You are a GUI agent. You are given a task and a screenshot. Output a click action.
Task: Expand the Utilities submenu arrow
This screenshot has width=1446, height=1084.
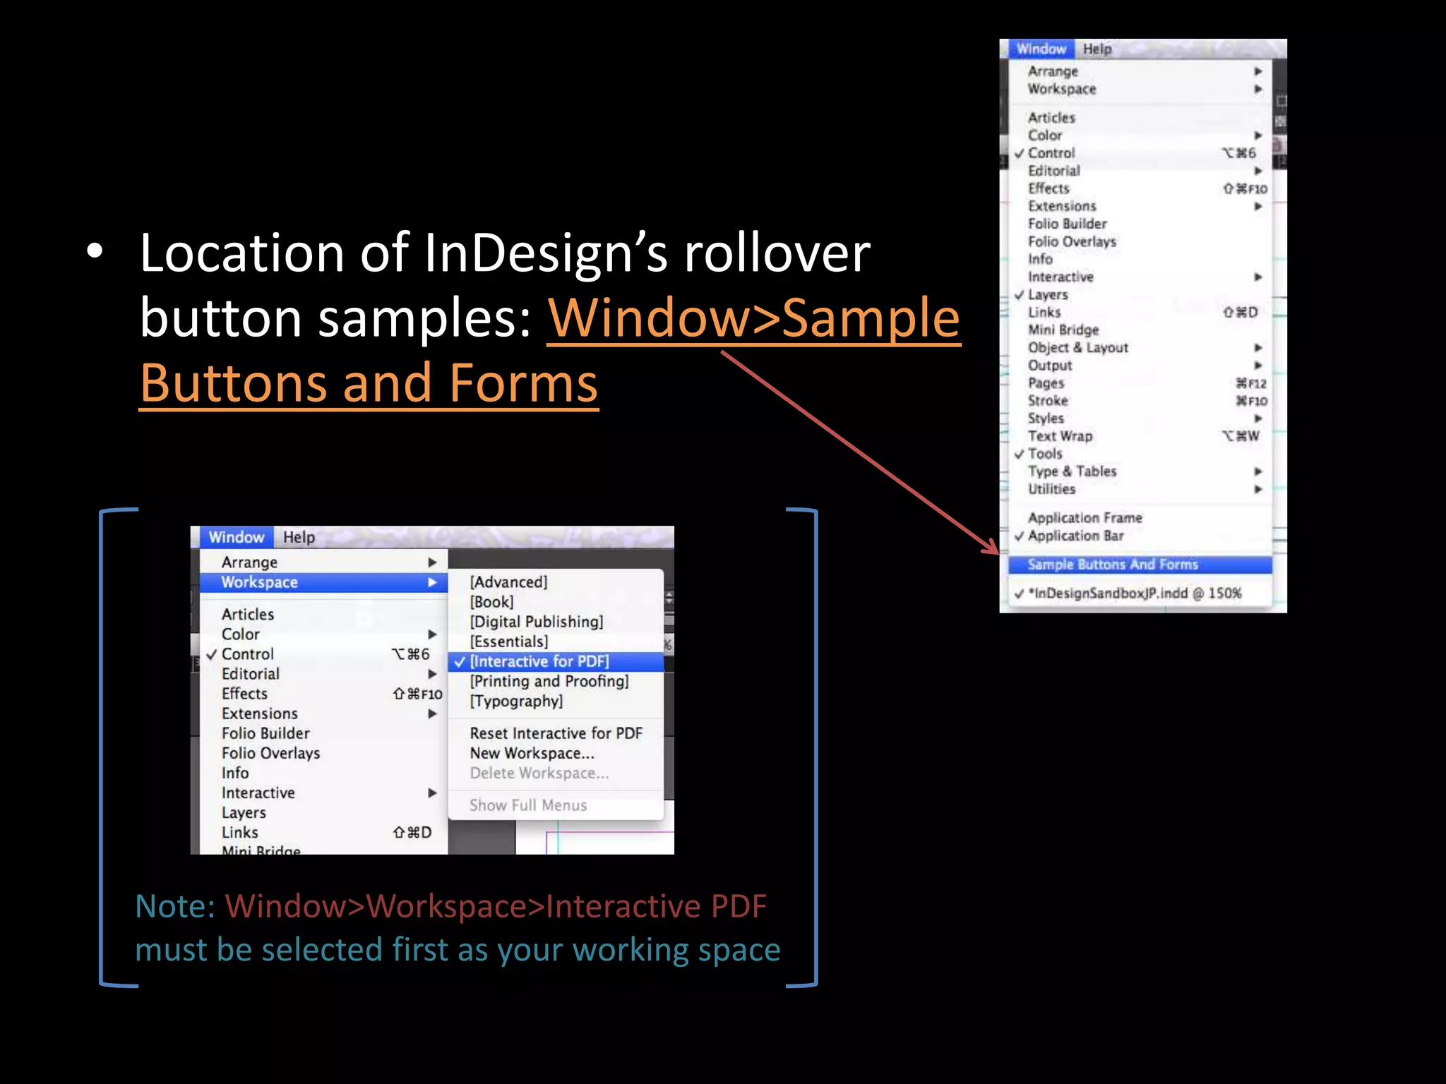[1258, 489]
